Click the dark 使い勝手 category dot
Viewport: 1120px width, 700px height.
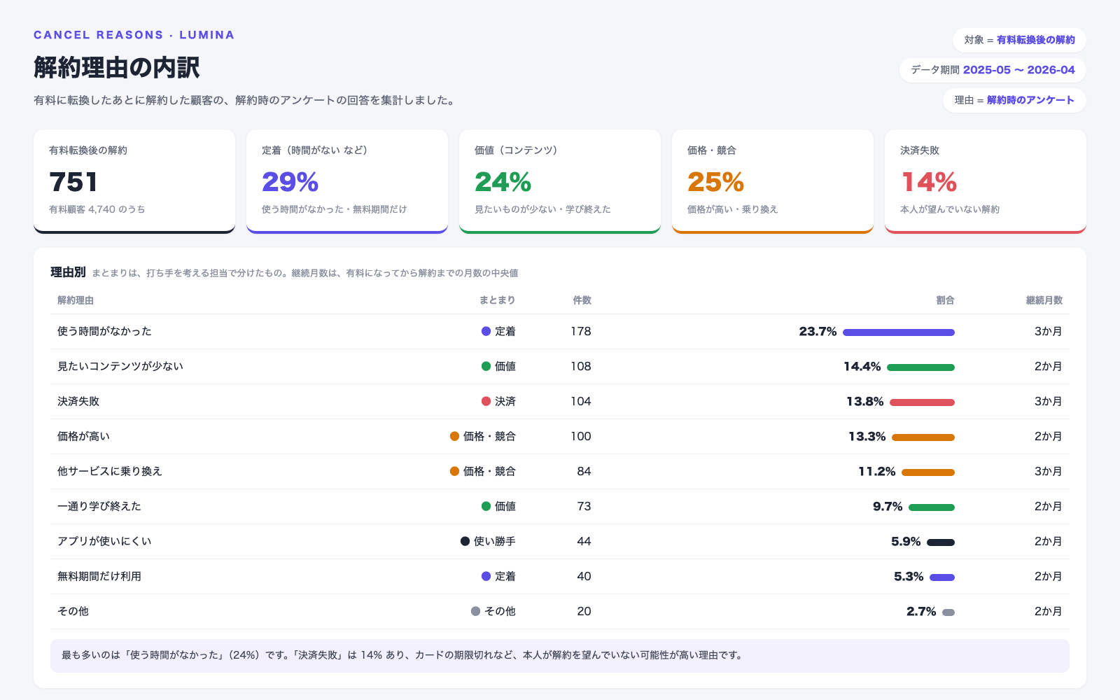point(465,541)
